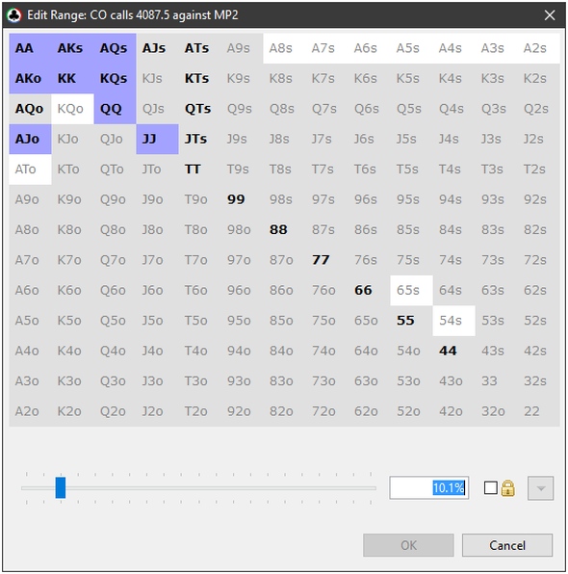568x574 pixels.
Task: Select the JTs hand cell
Action: pyautogui.click(x=200, y=139)
